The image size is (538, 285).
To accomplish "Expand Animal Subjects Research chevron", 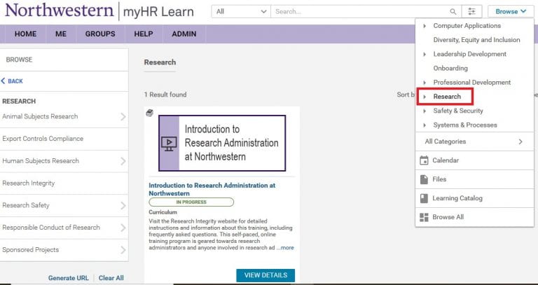I will [x=123, y=117].
